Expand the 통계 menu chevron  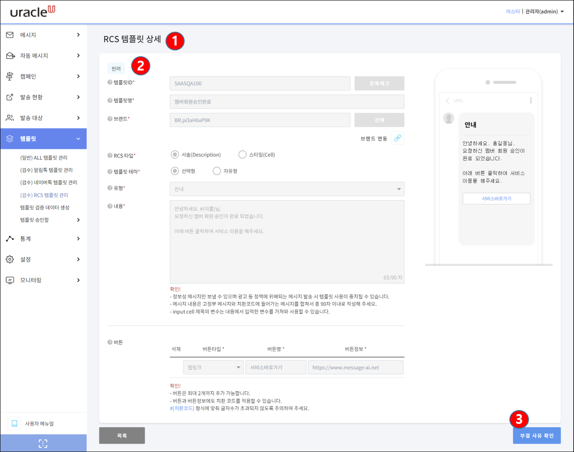tap(78, 239)
